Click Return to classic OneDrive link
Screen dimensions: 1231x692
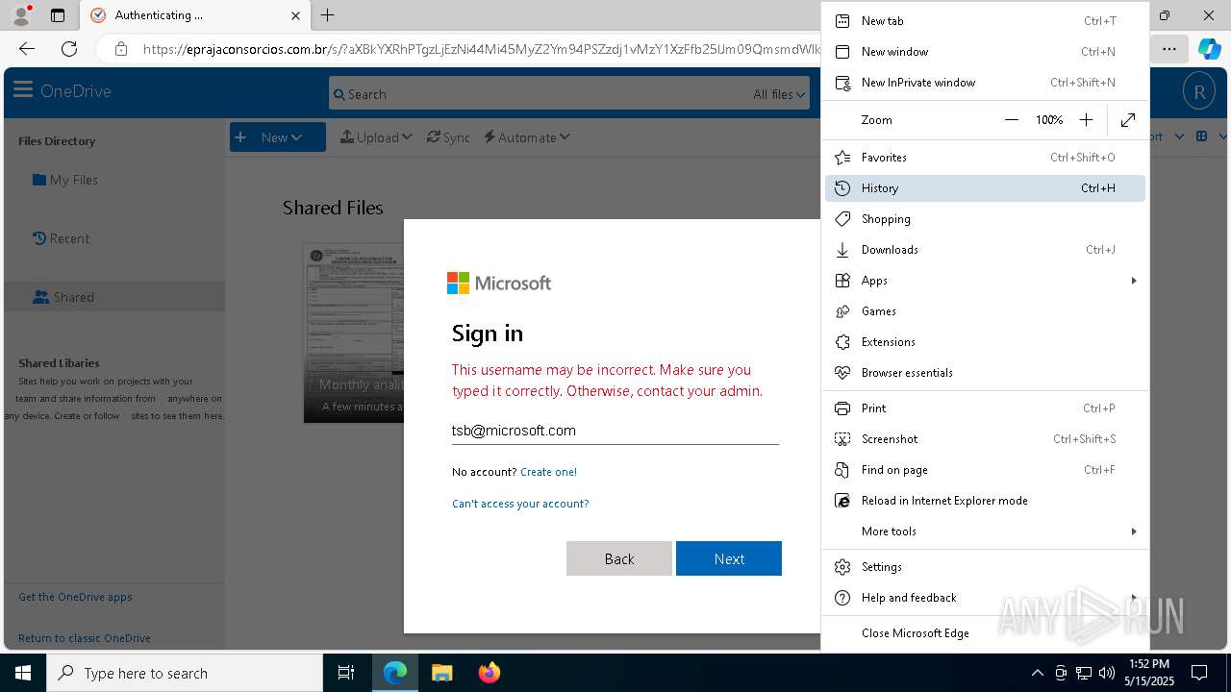click(85, 638)
